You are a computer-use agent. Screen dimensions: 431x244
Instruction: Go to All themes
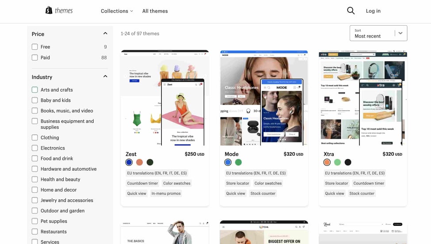[x=155, y=11]
